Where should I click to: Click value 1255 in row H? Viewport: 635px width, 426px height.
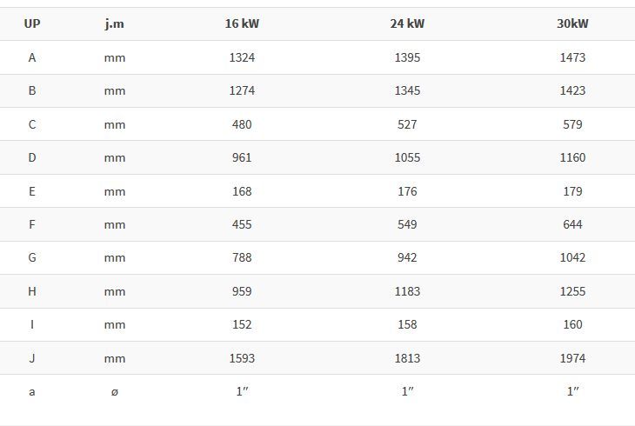click(572, 291)
